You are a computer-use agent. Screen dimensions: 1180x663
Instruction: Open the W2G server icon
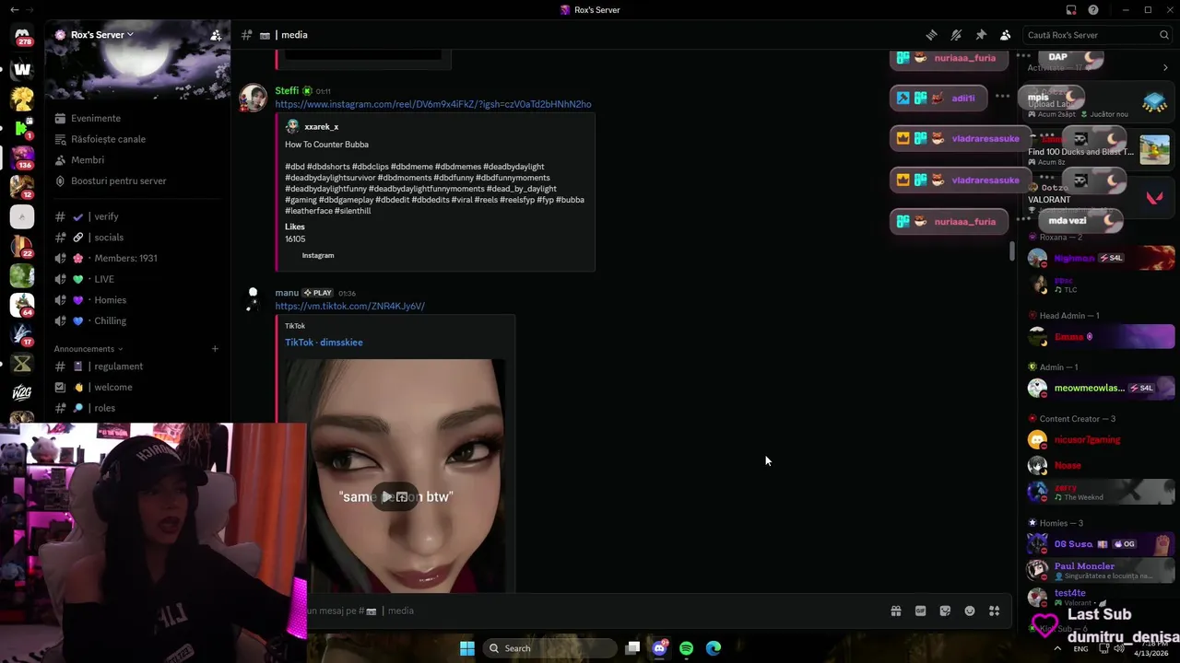coord(22,393)
